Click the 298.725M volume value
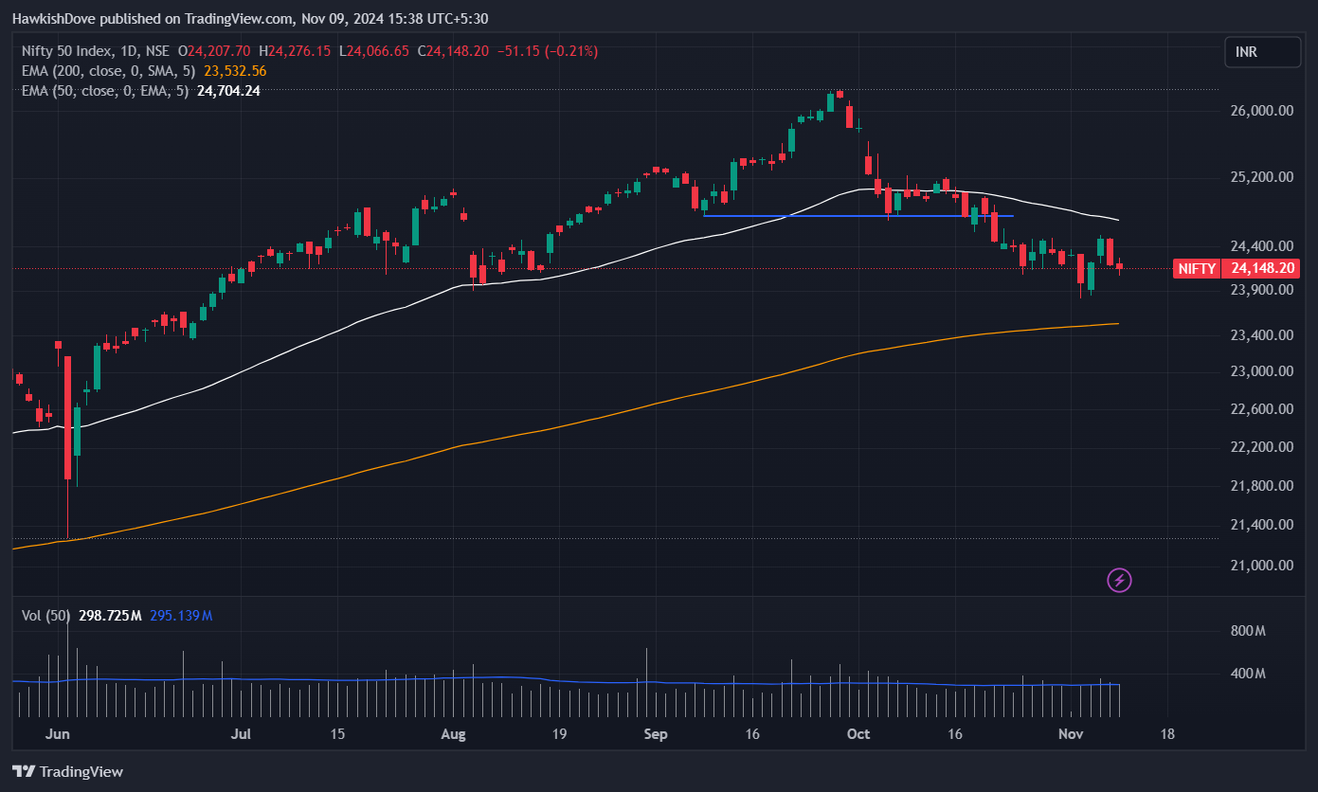 tap(110, 616)
